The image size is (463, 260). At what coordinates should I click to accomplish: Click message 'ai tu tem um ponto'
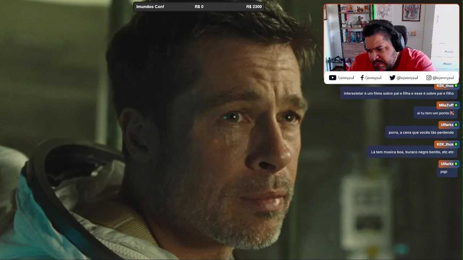[435, 113]
